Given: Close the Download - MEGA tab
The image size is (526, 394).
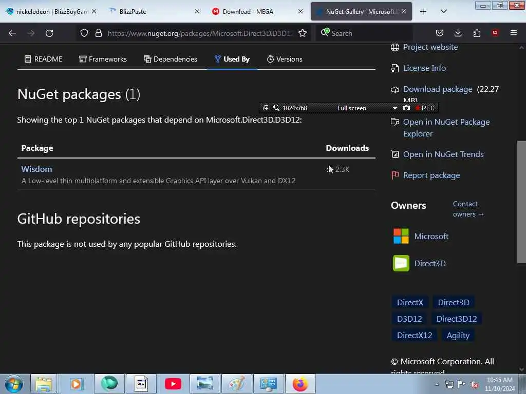Looking at the screenshot, I should pos(300,11).
